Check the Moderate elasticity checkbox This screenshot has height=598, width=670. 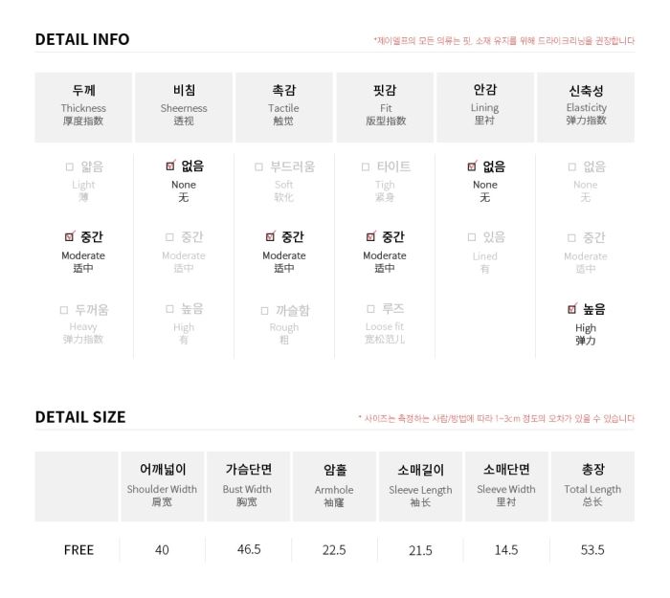[571, 237]
